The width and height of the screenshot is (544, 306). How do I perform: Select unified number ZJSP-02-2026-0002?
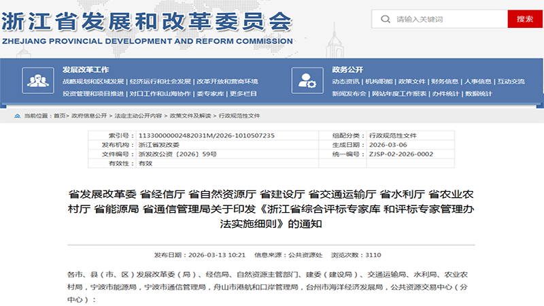point(401,154)
